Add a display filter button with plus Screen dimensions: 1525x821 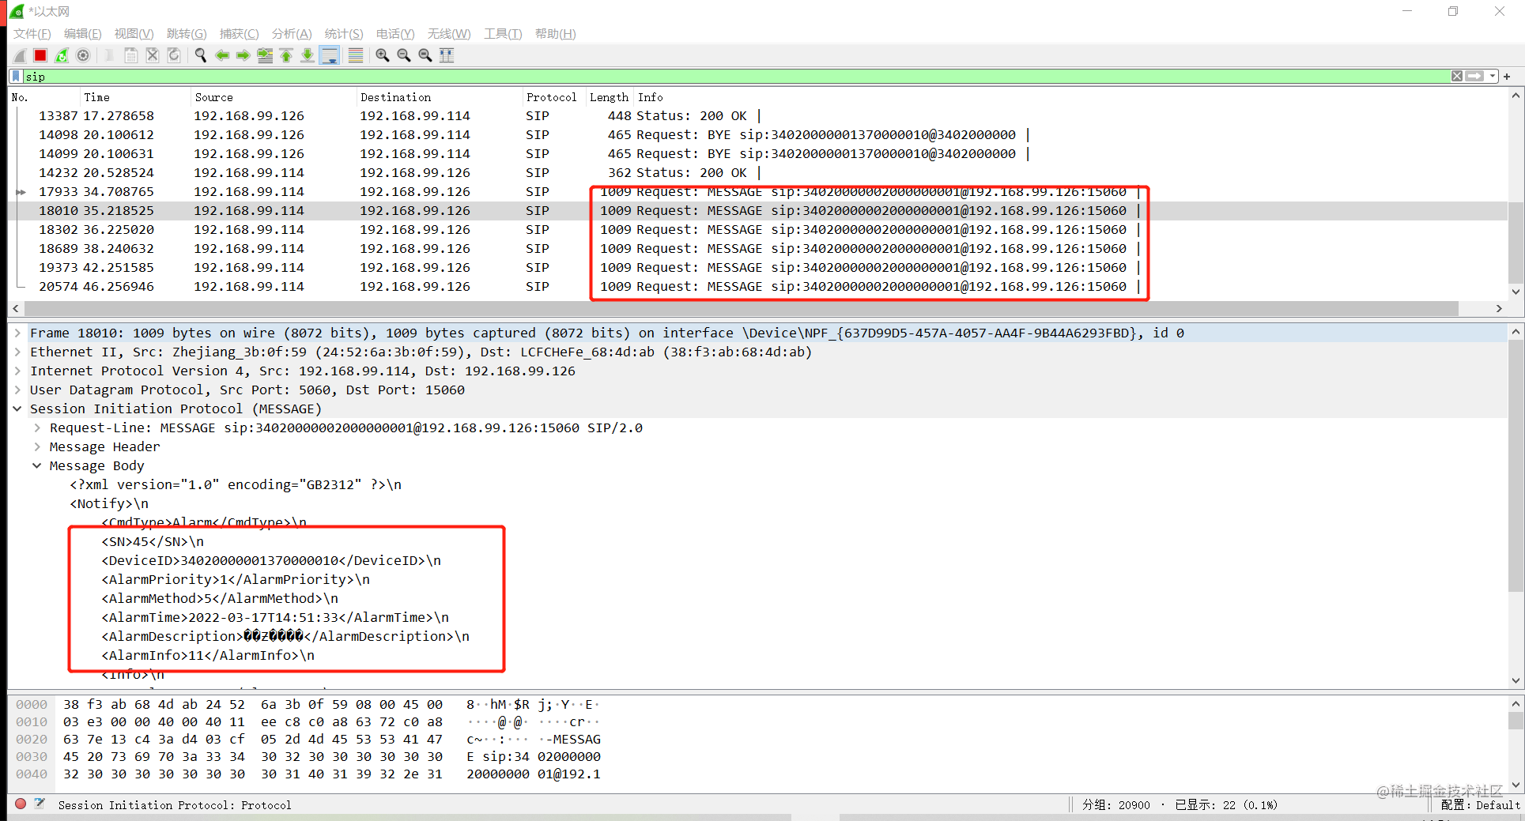1507,77
